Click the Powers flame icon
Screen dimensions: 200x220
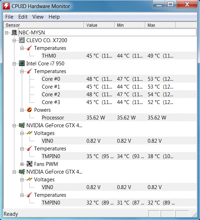(x=30, y=110)
